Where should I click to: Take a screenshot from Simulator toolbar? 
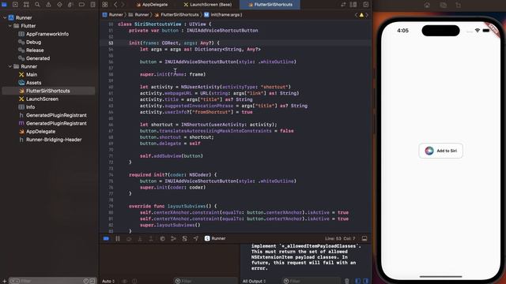tap(444, 6)
